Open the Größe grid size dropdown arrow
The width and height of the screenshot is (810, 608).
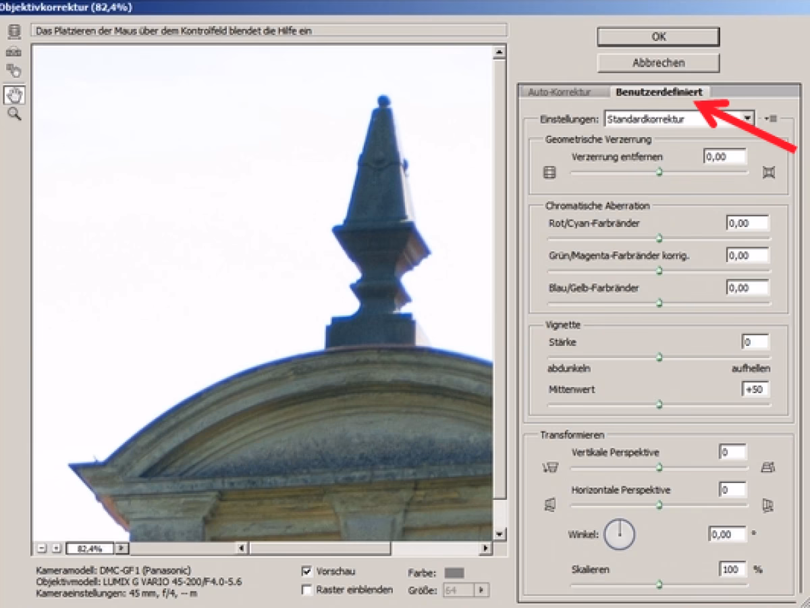[481, 590]
